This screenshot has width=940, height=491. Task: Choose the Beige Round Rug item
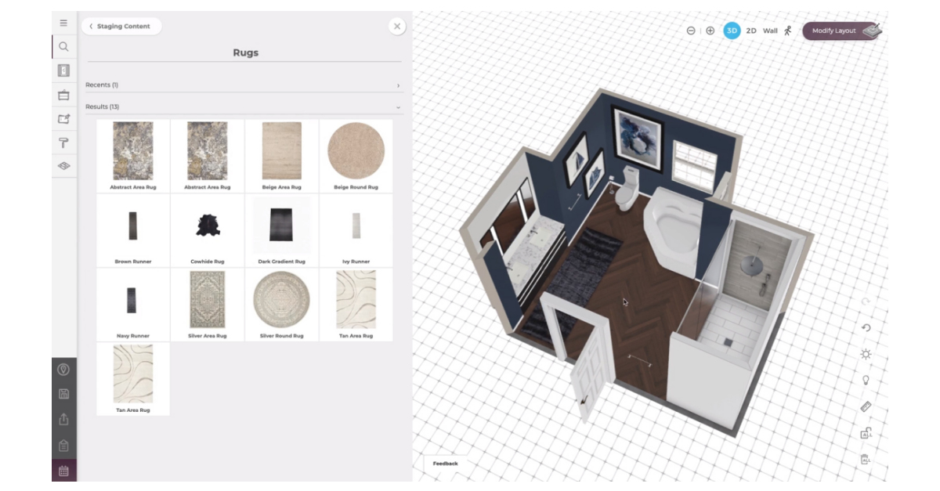tap(356, 156)
